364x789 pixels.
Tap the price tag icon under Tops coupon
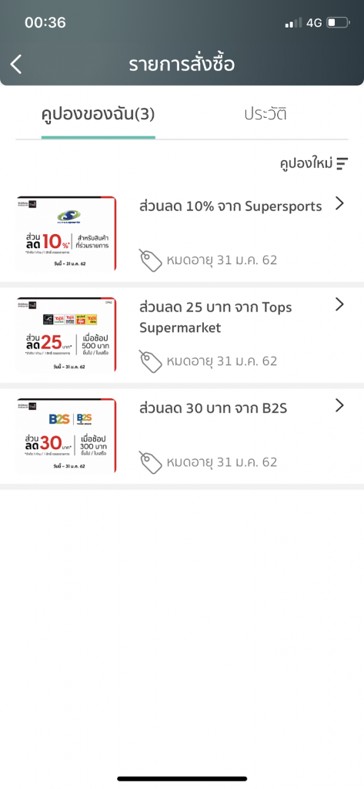[x=150, y=361]
